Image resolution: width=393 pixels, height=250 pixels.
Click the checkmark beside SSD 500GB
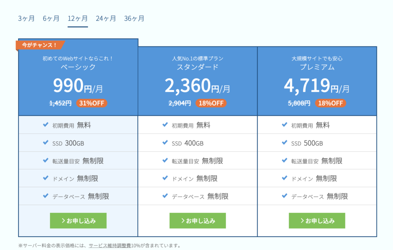[284, 143]
